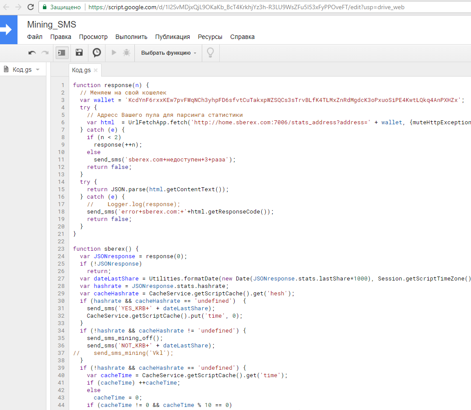
Task: Click the 'hesh' string on line 29
Action: pos(277,294)
